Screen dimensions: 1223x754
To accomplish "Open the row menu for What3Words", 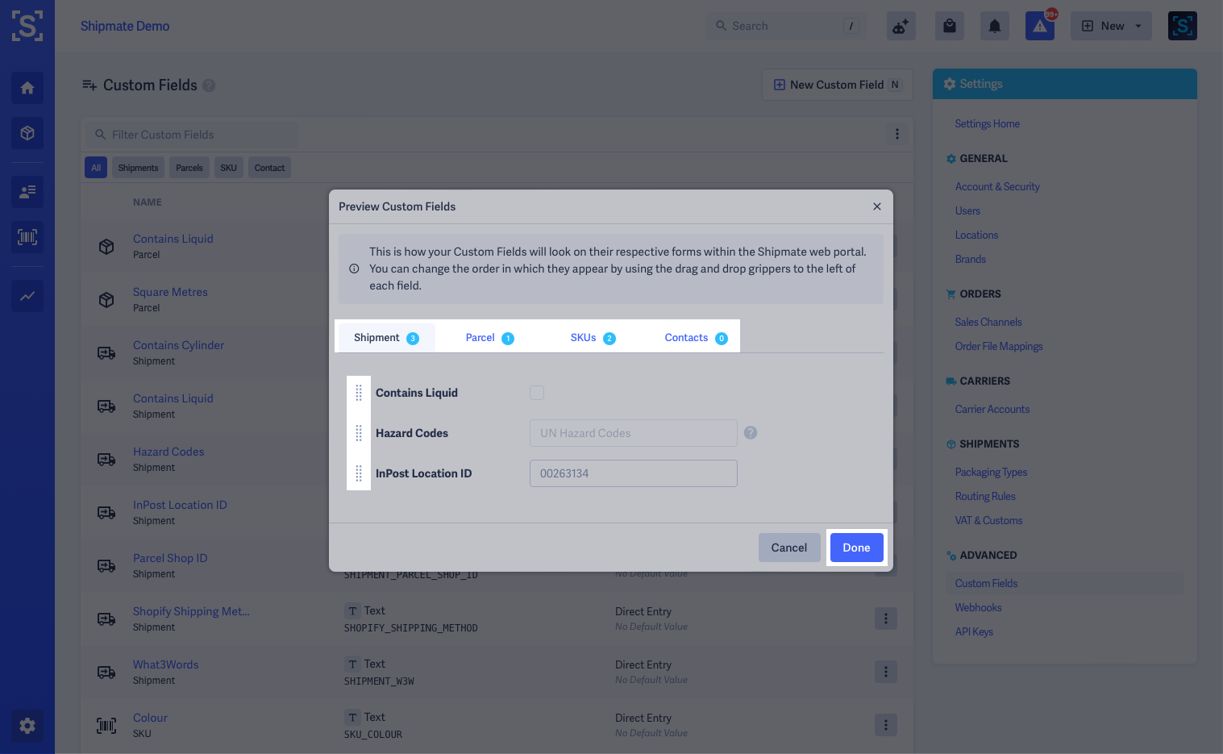I will [x=886, y=672].
